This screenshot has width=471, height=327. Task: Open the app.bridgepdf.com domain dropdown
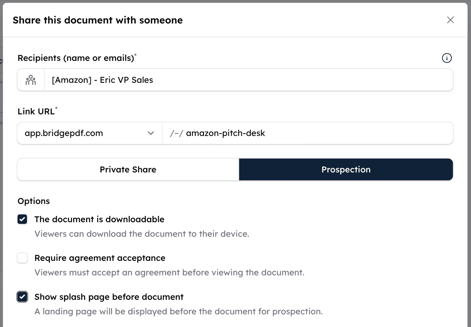click(89, 133)
